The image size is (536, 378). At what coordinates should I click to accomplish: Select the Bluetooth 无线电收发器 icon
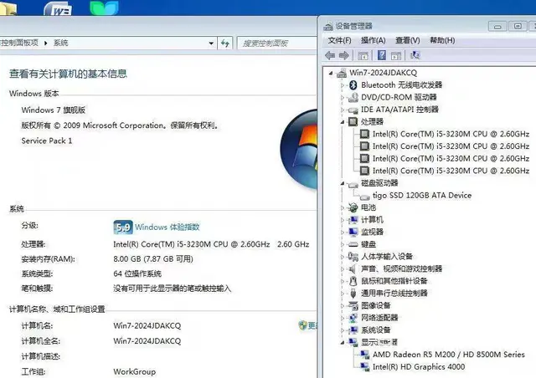353,85
